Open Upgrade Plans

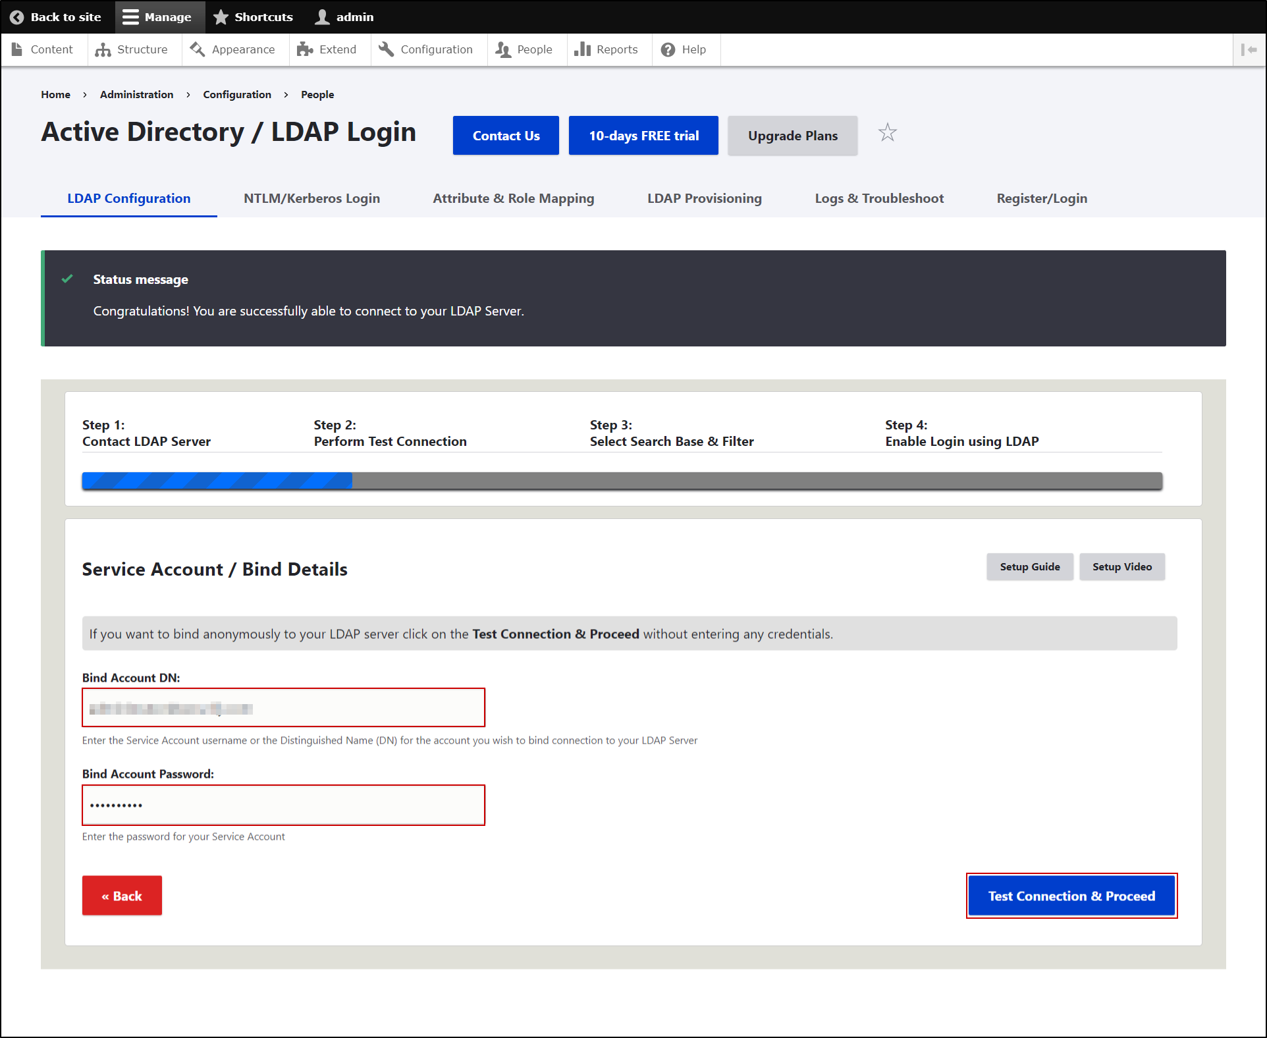[792, 136]
